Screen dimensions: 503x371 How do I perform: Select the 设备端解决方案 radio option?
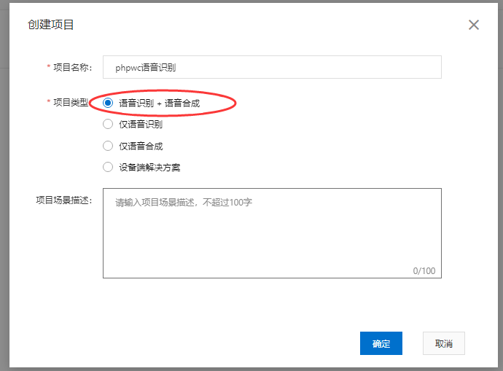[108, 167]
